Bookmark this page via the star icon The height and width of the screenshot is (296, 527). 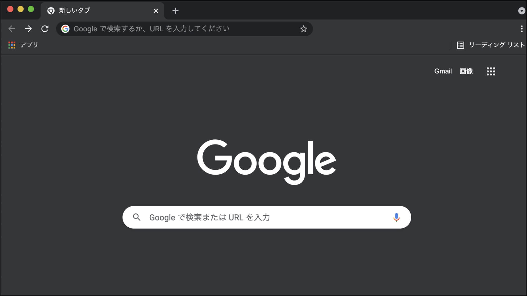[304, 29]
